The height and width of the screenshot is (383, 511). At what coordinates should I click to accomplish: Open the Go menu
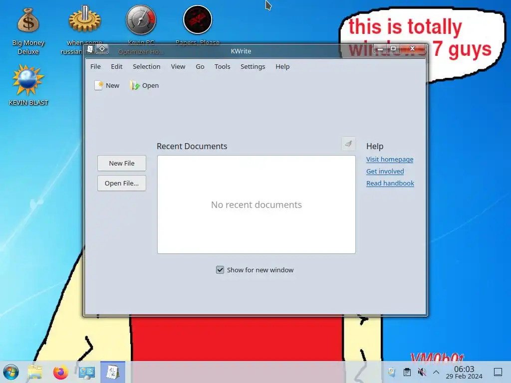pyautogui.click(x=200, y=66)
